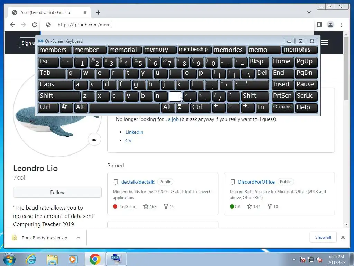Select 'memory' word suggestion
The image size is (354, 266).
click(160, 50)
